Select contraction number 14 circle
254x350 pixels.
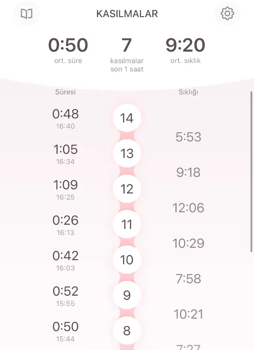point(127,118)
